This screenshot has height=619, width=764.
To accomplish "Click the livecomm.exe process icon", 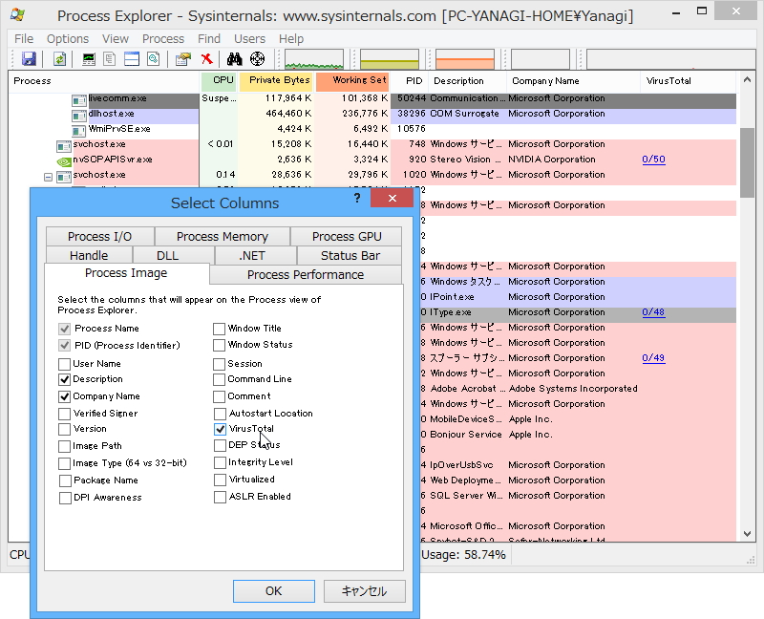I will tap(78, 99).
